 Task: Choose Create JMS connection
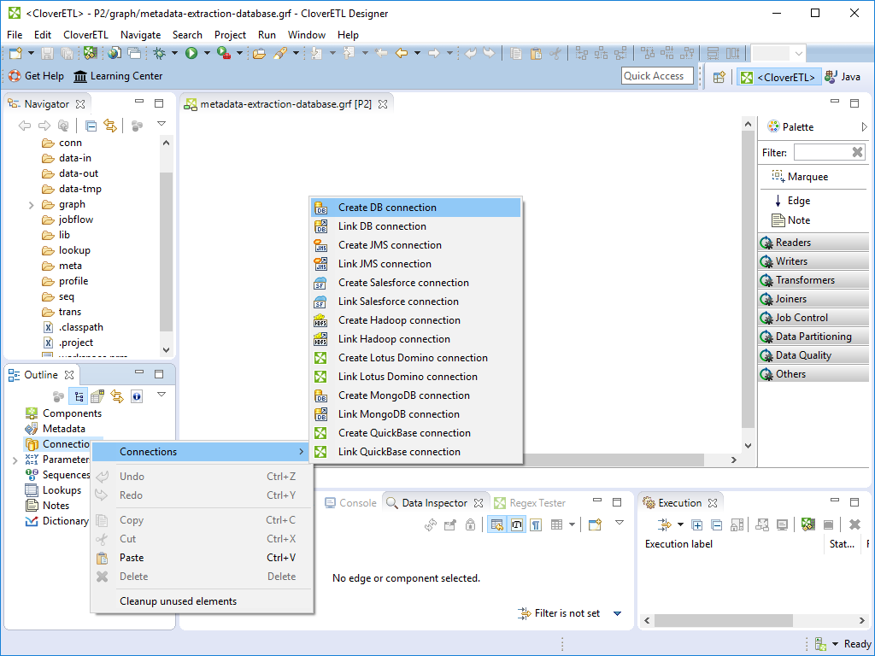(x=416, y=245)
